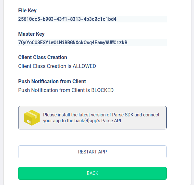Click empty area of the File Key field
Image resolution: width=194 pixels, height=185 pixels.
click(141, 19)
